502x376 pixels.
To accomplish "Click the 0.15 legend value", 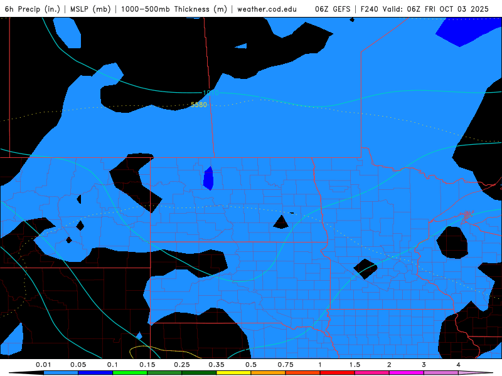I will (x=147, y=365).
